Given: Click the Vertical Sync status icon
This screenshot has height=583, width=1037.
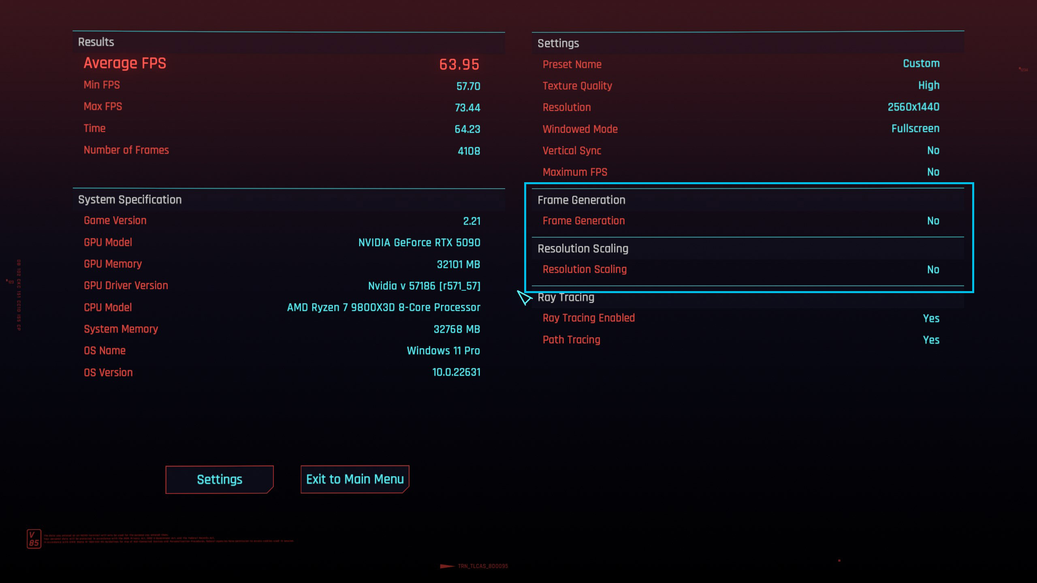Looking at the screenshot, I should click(x=933, y=150).
